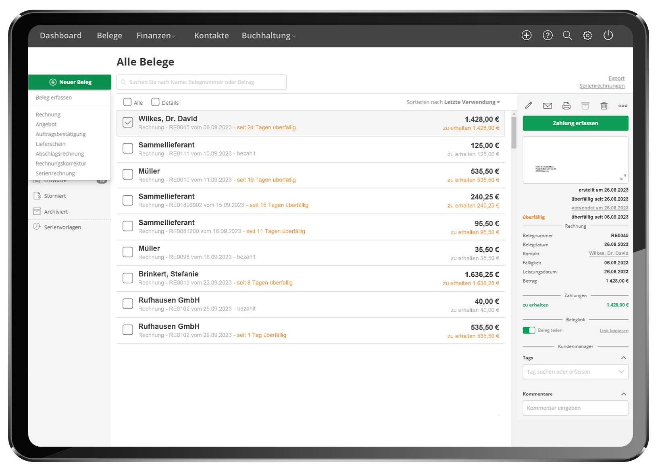The width and height of the screenshot is (662, 470).
Task: Send the invoice via envelope icon
Action: (547, 106)
